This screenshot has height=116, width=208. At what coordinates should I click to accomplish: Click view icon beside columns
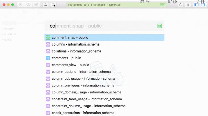(x=48, y=44)
